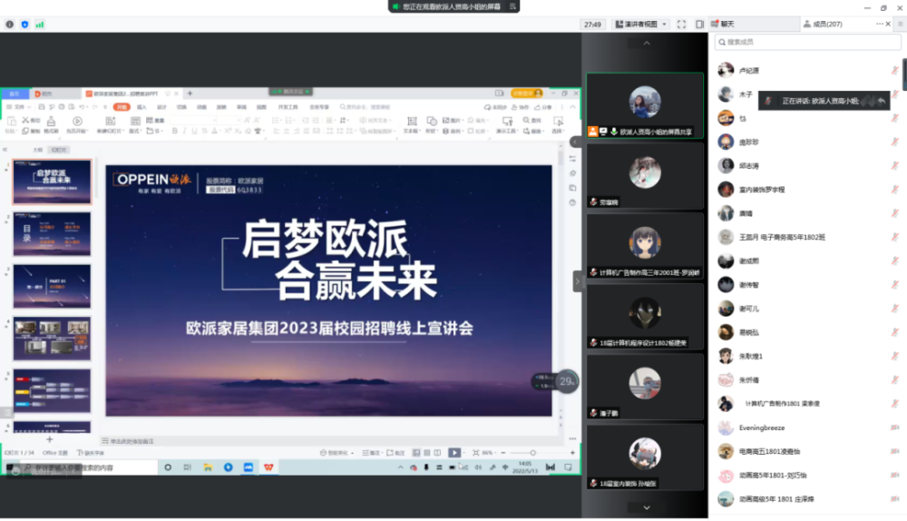Click the WPS zoom slider
The height and width of the screenshot is (521, 907).
(x=532, y=453)
